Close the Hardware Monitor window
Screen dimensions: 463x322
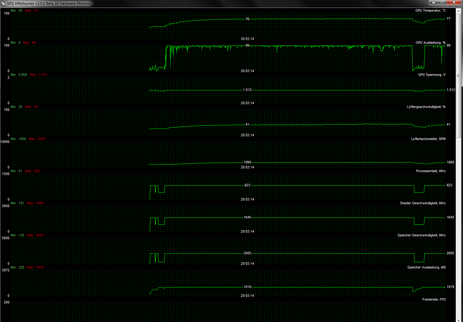(454, 2)
